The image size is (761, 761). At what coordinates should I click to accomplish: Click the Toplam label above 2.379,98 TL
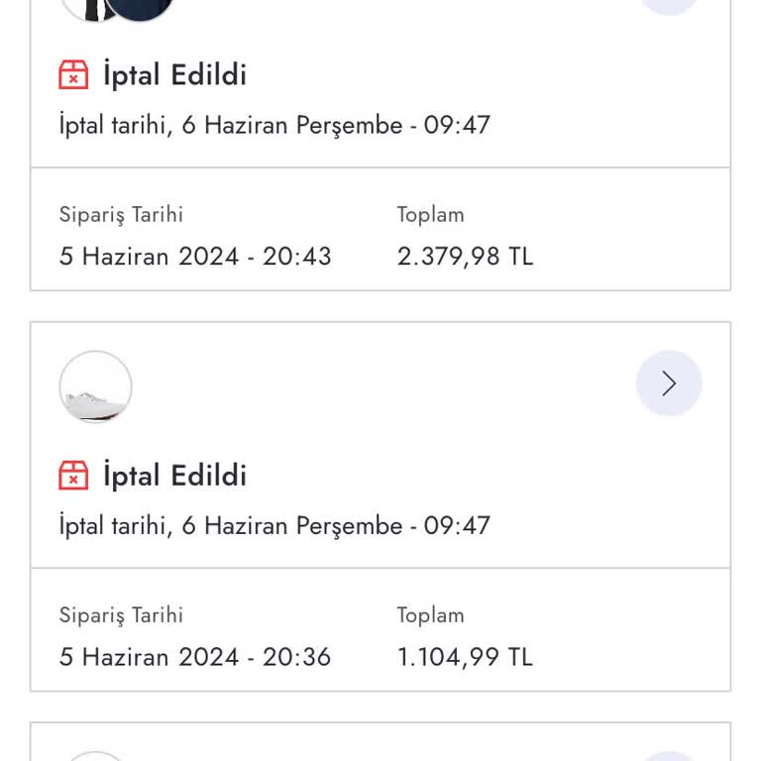pyautogui.click(x=430, y=215)
